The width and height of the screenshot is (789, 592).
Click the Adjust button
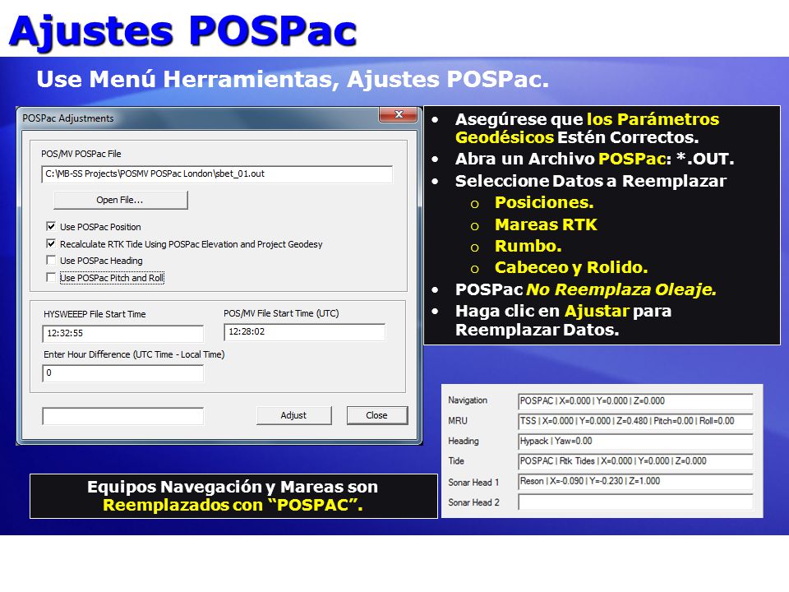(294, 415)
